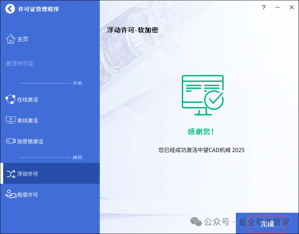
Task: Close the license manager window
Action: tap(292, 7)
